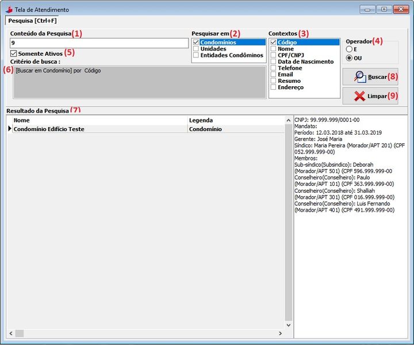Viewport: 414px width, 345px height.
Task: Check Entidades Condôminos option
Action: click(196, 55)
